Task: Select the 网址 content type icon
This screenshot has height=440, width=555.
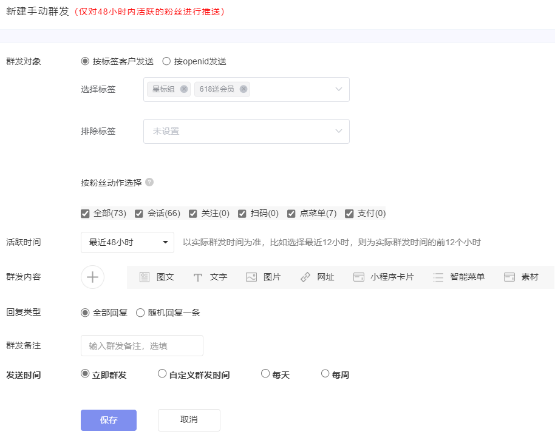Action: 316,277
